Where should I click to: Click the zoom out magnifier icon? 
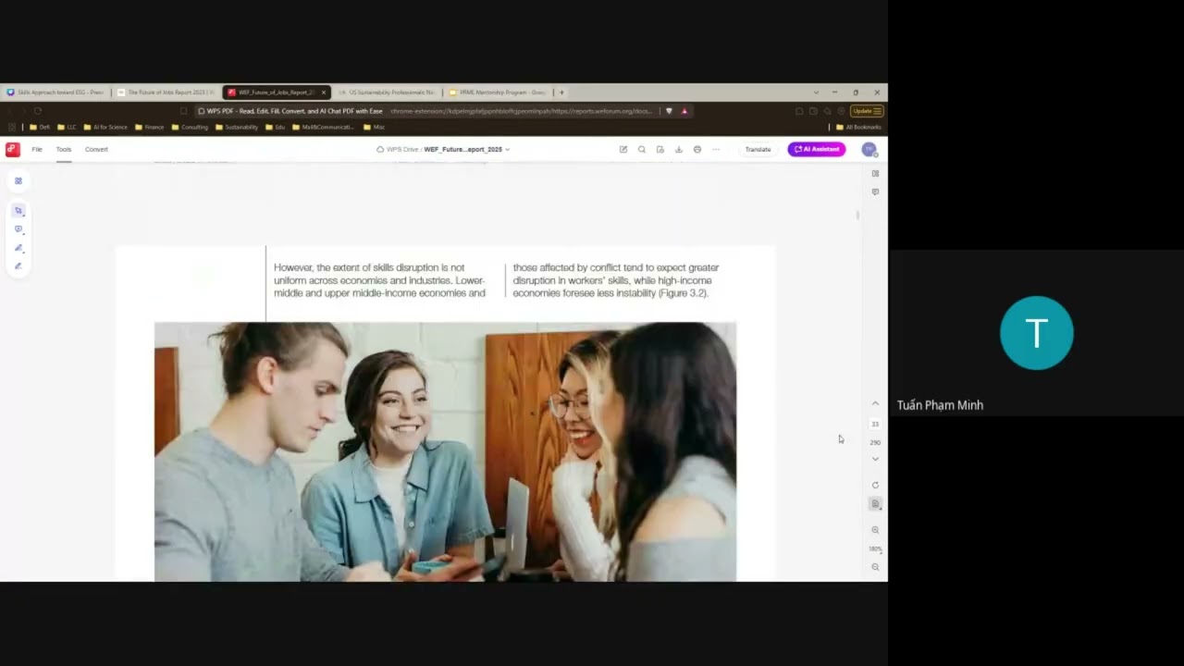(x=875, y=567)
